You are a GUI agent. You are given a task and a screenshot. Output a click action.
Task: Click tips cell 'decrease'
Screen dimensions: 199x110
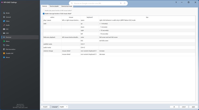click(x=147, y=54)
